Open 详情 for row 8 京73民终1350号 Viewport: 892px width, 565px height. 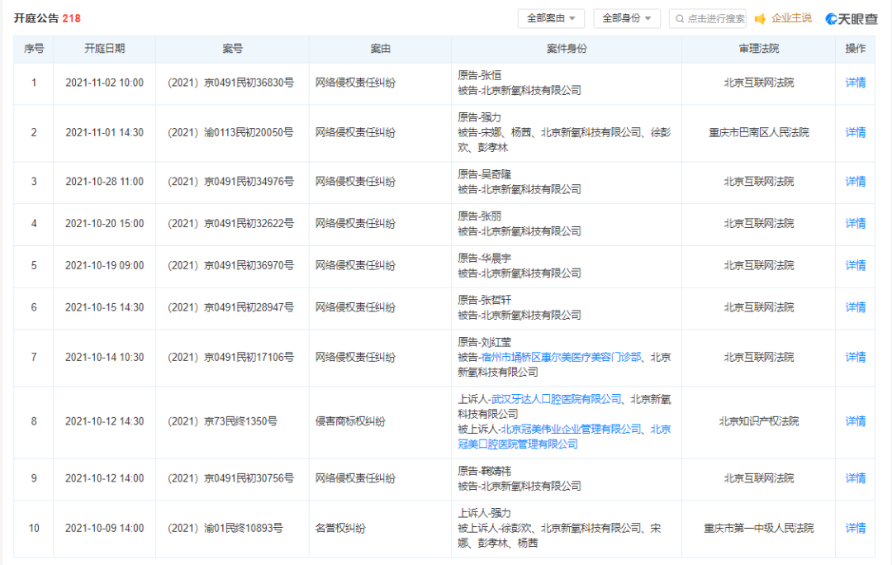pyautogui.click(x=855, y=421)
